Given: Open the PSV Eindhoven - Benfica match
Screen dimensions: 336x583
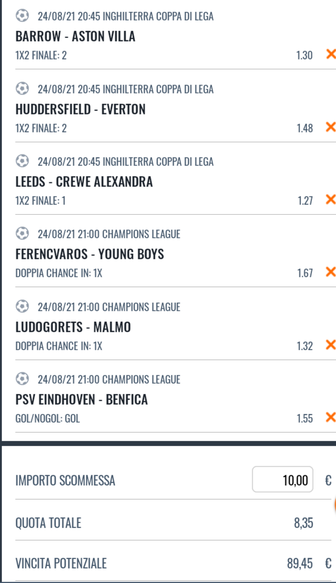Looking at the screenshot, I should pyautogui.click(x=82, y=400).
